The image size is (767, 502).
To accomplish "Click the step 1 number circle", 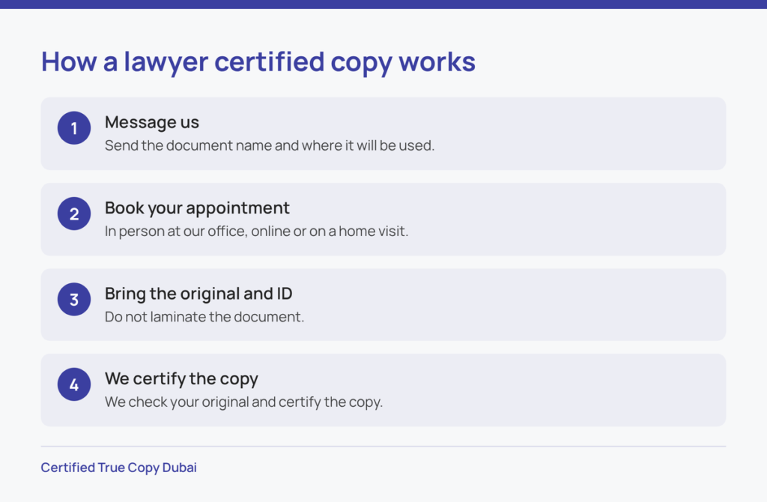I will pos(74,128).
